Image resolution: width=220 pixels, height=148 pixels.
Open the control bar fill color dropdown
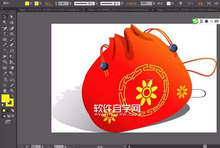(31, 3)
